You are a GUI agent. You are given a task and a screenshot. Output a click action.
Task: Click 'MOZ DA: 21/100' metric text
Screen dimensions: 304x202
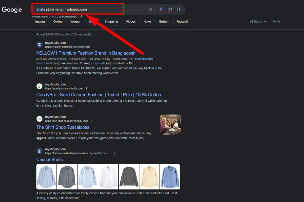47,59
